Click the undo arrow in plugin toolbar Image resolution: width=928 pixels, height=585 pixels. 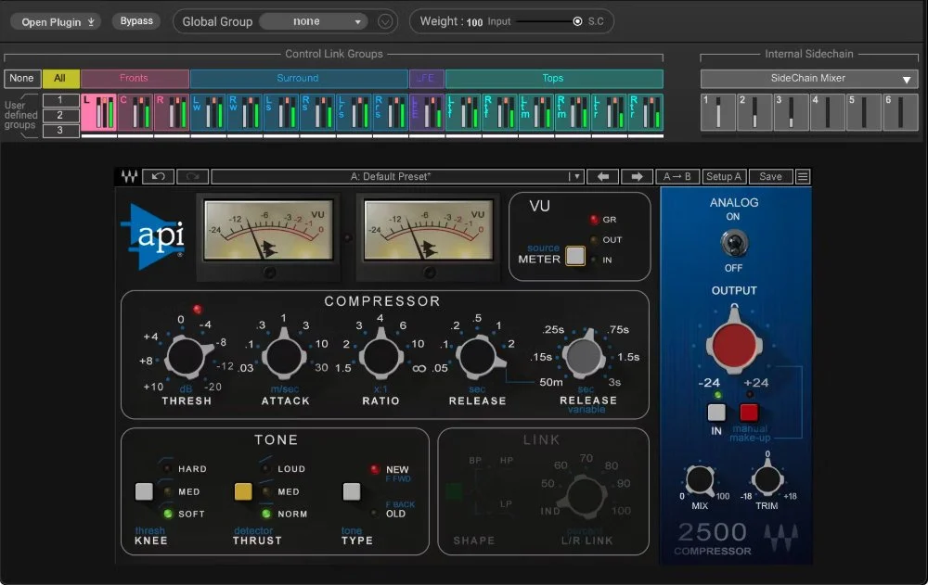(x=158, y=176)
